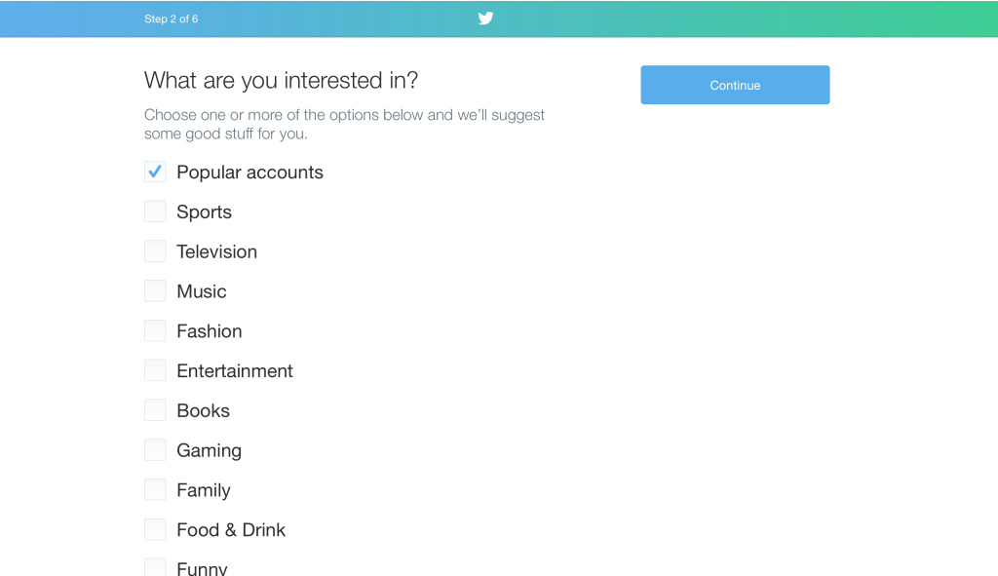Click the Sports label text

[204, 212]
